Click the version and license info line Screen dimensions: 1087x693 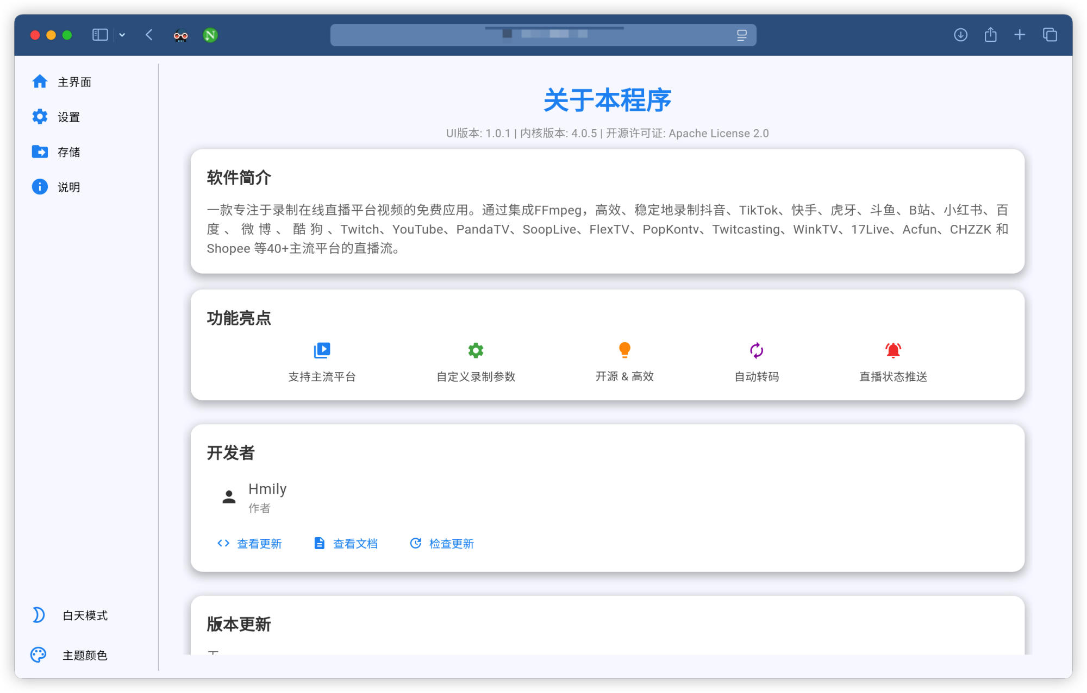pos(608,134)
